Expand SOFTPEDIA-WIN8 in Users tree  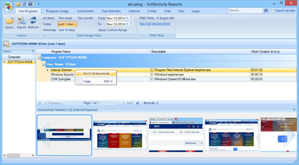click(x=4, y=62)
